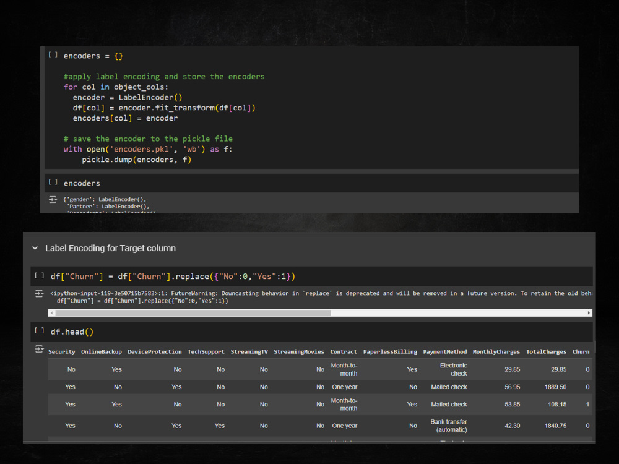Click the StreamingTV column header
The width and height of the screenshot is (619, 464).
click(x=249, y=352)
